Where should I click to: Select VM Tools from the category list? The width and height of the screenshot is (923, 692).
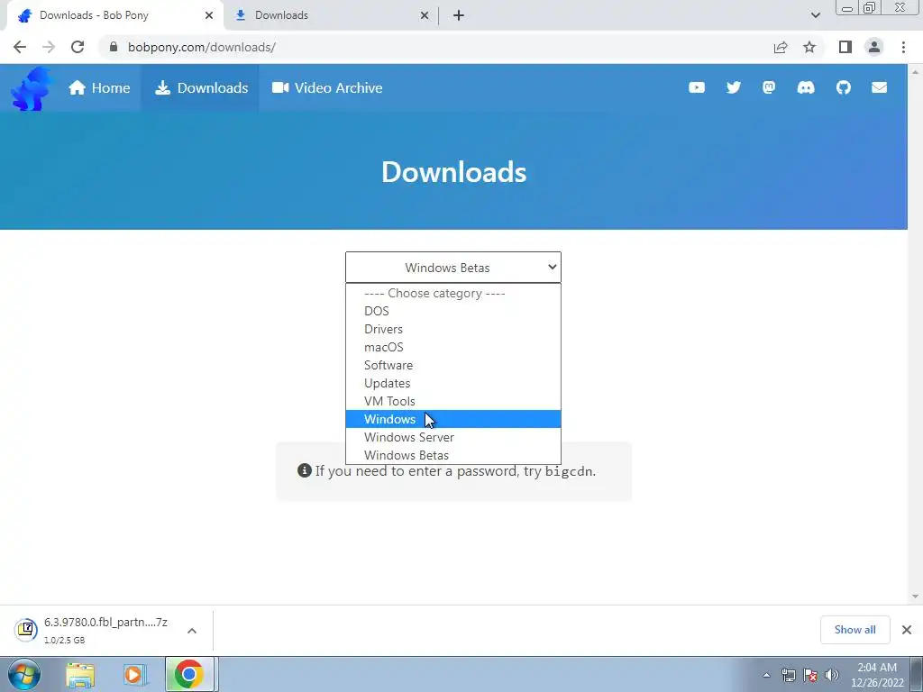[453, 401]
